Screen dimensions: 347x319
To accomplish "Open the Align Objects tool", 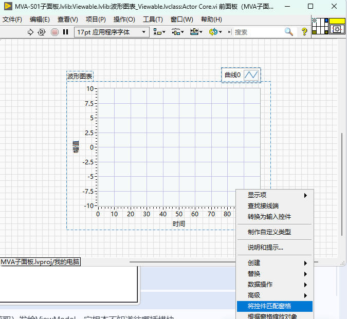I will pos(159,32).
